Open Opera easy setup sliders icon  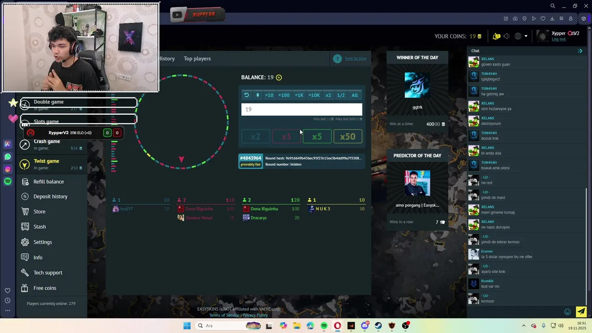pos(561,18)
